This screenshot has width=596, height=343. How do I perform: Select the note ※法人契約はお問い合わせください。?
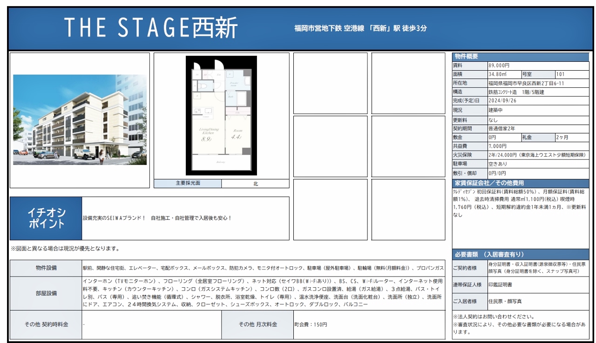[x=494, y=317]
